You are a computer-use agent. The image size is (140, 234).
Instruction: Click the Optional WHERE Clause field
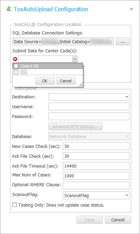tap(96, 186)
